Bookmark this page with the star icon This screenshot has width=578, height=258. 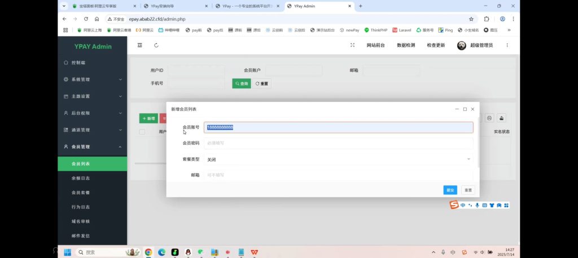tap(471, 19)
